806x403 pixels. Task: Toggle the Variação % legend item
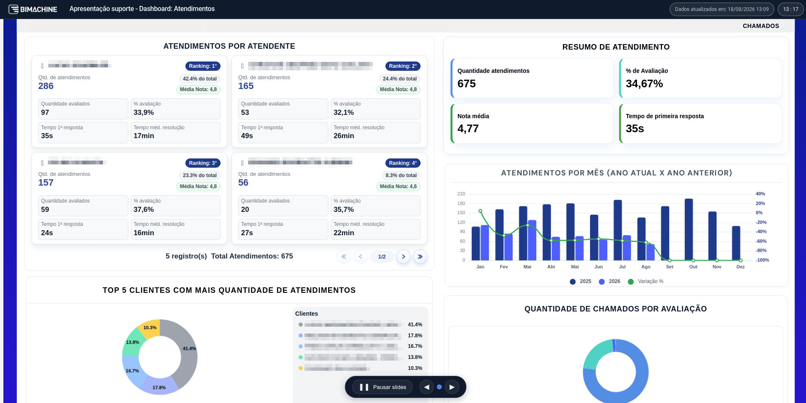tap(645, 281)
